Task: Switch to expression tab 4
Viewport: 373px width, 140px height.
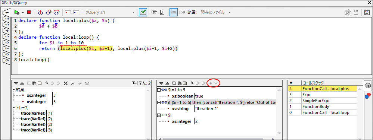Action: pos(7,31)
